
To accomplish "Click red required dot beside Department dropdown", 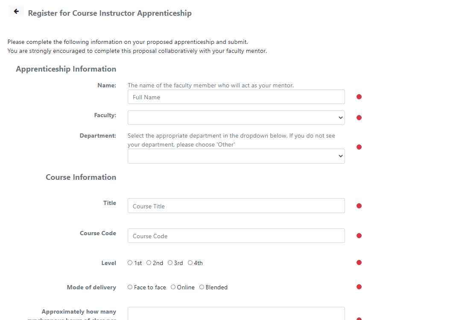I will pyautogui.click(x=359, y=147).
